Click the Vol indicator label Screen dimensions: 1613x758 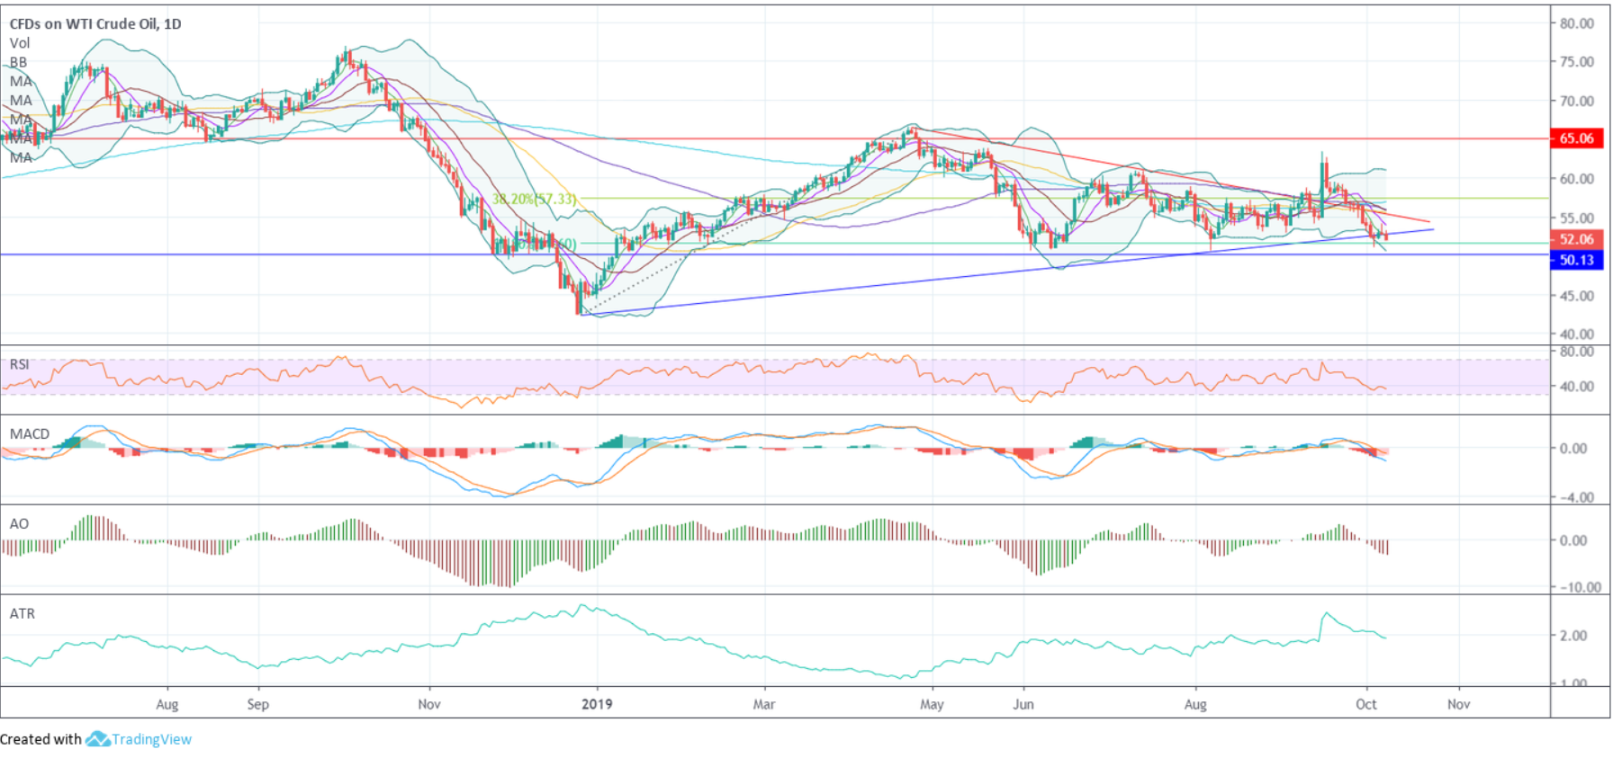(x=20, y=43)
